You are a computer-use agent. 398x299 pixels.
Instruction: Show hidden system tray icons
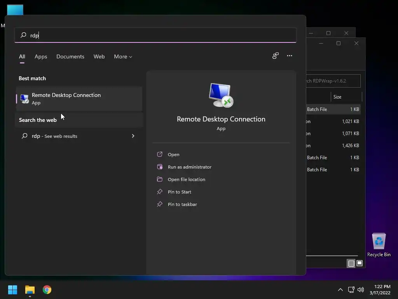340,290
